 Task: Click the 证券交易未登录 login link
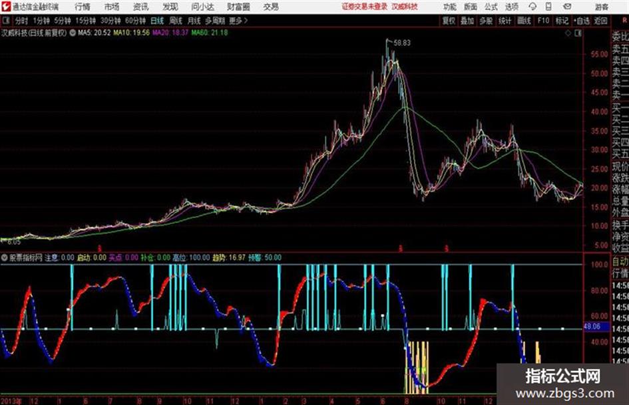point(364,7)
